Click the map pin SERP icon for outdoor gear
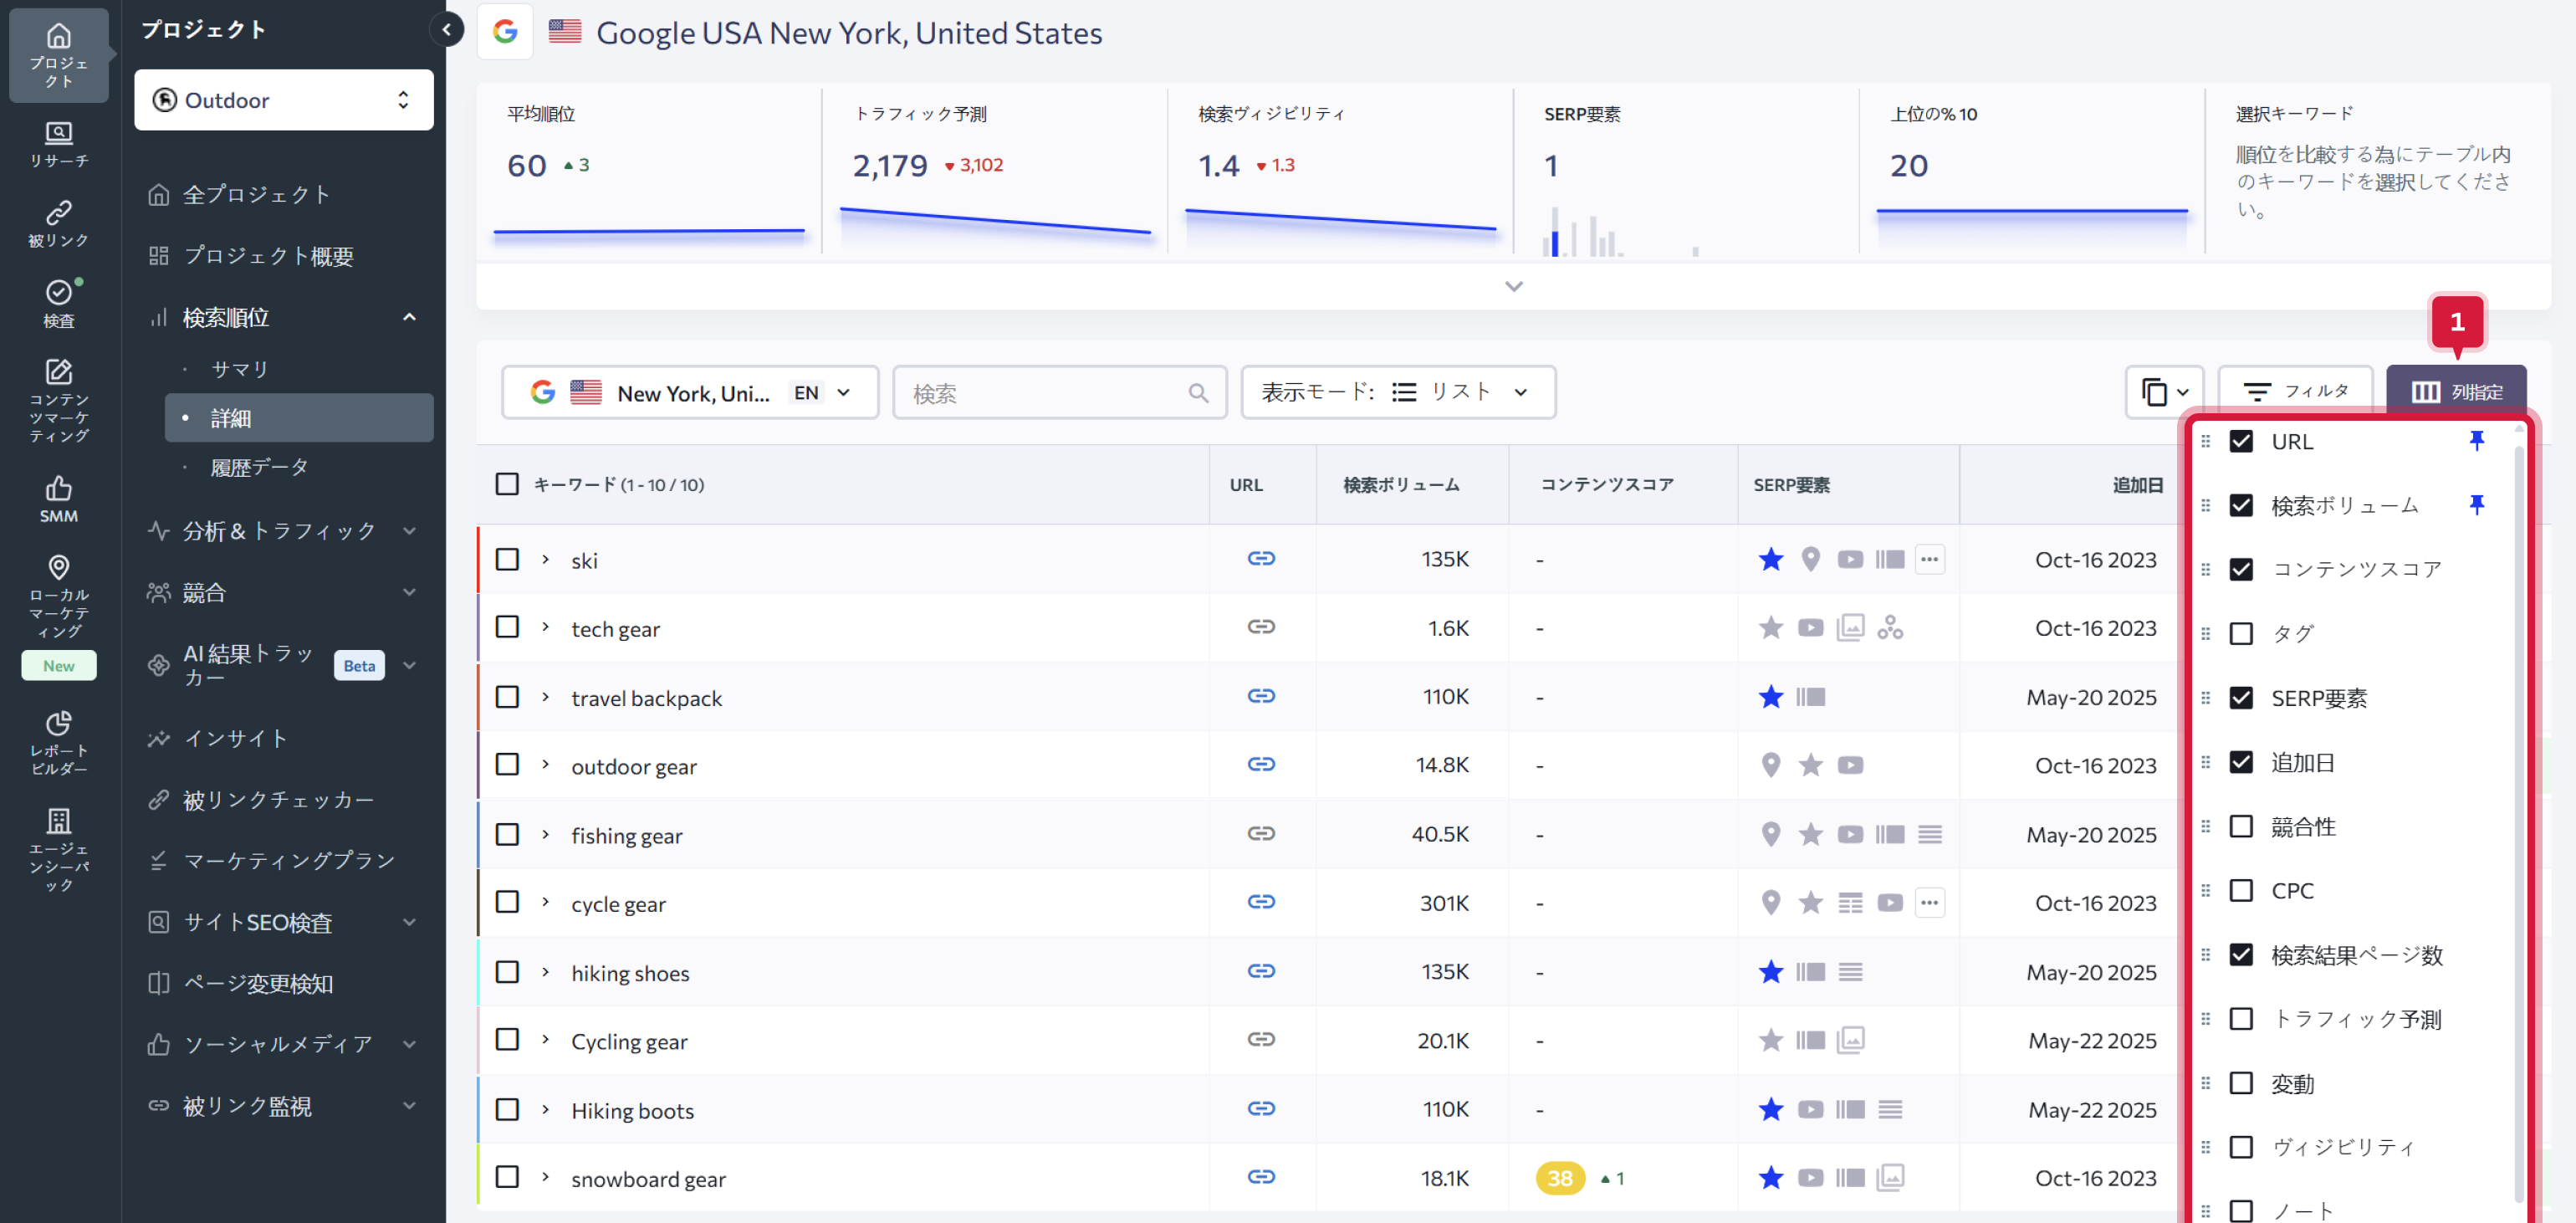Image resolution: width=2576 pixels, height=1223 pixels. 1771,765
